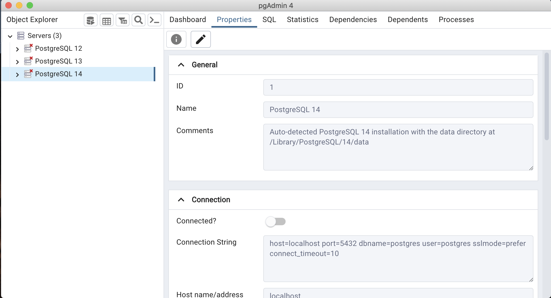
Task: Switch to the Dashboard tab
Action: click(188, 20)
